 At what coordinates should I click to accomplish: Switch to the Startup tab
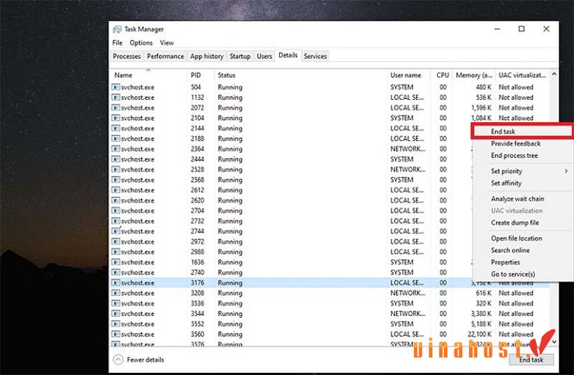240,56
